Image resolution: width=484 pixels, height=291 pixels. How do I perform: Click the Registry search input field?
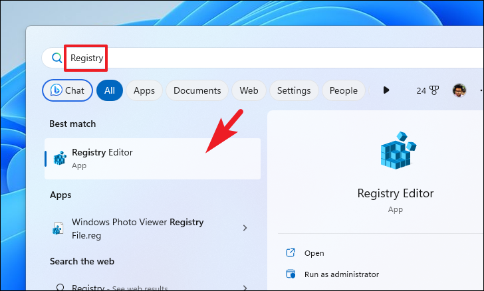263,58
